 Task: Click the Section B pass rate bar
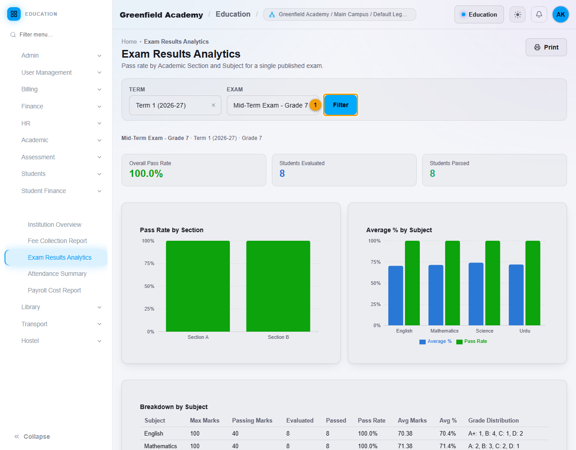[x=278, y=286]
